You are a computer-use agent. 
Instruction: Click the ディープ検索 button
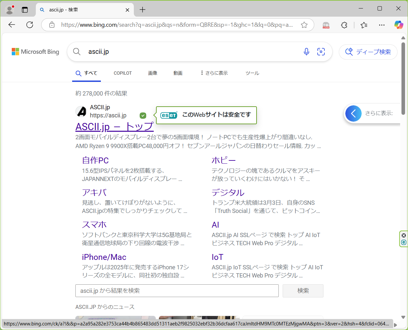[368, 52]
